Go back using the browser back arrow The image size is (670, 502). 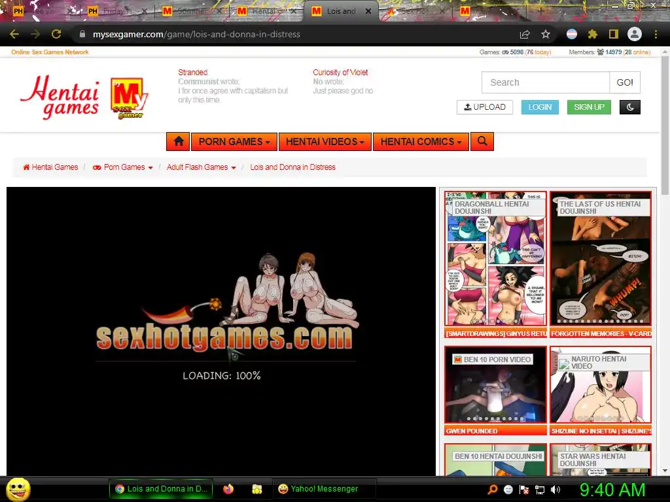14,34
